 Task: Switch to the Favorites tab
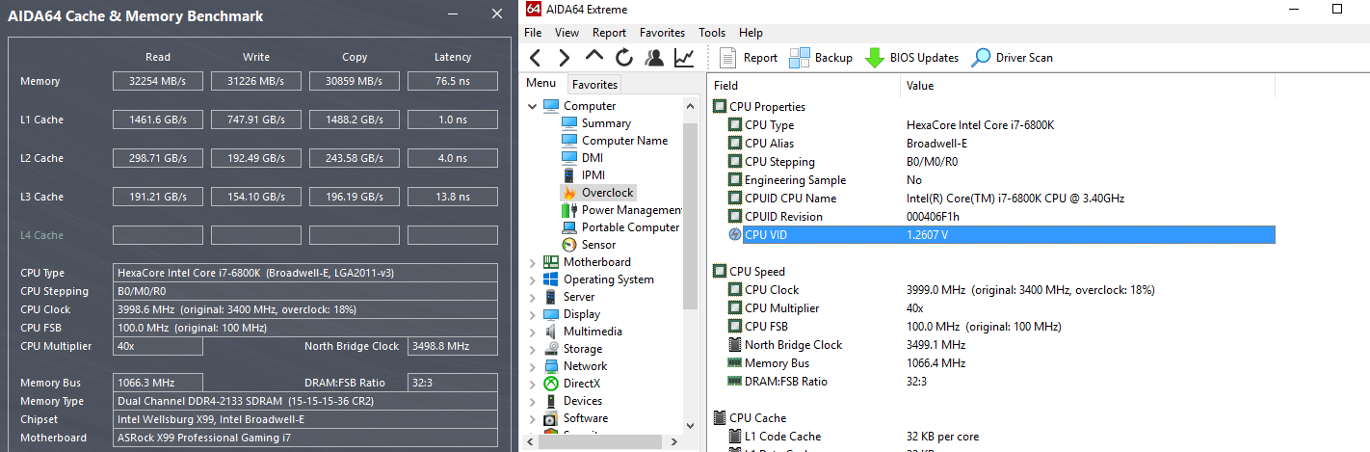(594, 85)
